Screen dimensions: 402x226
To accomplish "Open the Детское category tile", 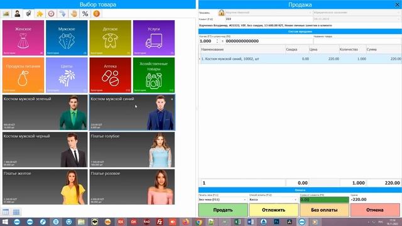I will tap(111, 38).
